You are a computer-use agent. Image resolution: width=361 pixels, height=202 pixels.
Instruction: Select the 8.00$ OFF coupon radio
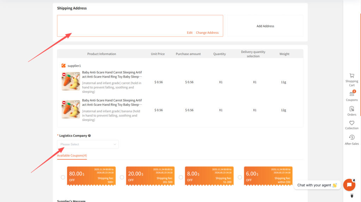[181, 177]
